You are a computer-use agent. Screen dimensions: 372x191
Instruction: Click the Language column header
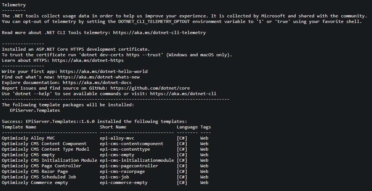coord(187,127)
